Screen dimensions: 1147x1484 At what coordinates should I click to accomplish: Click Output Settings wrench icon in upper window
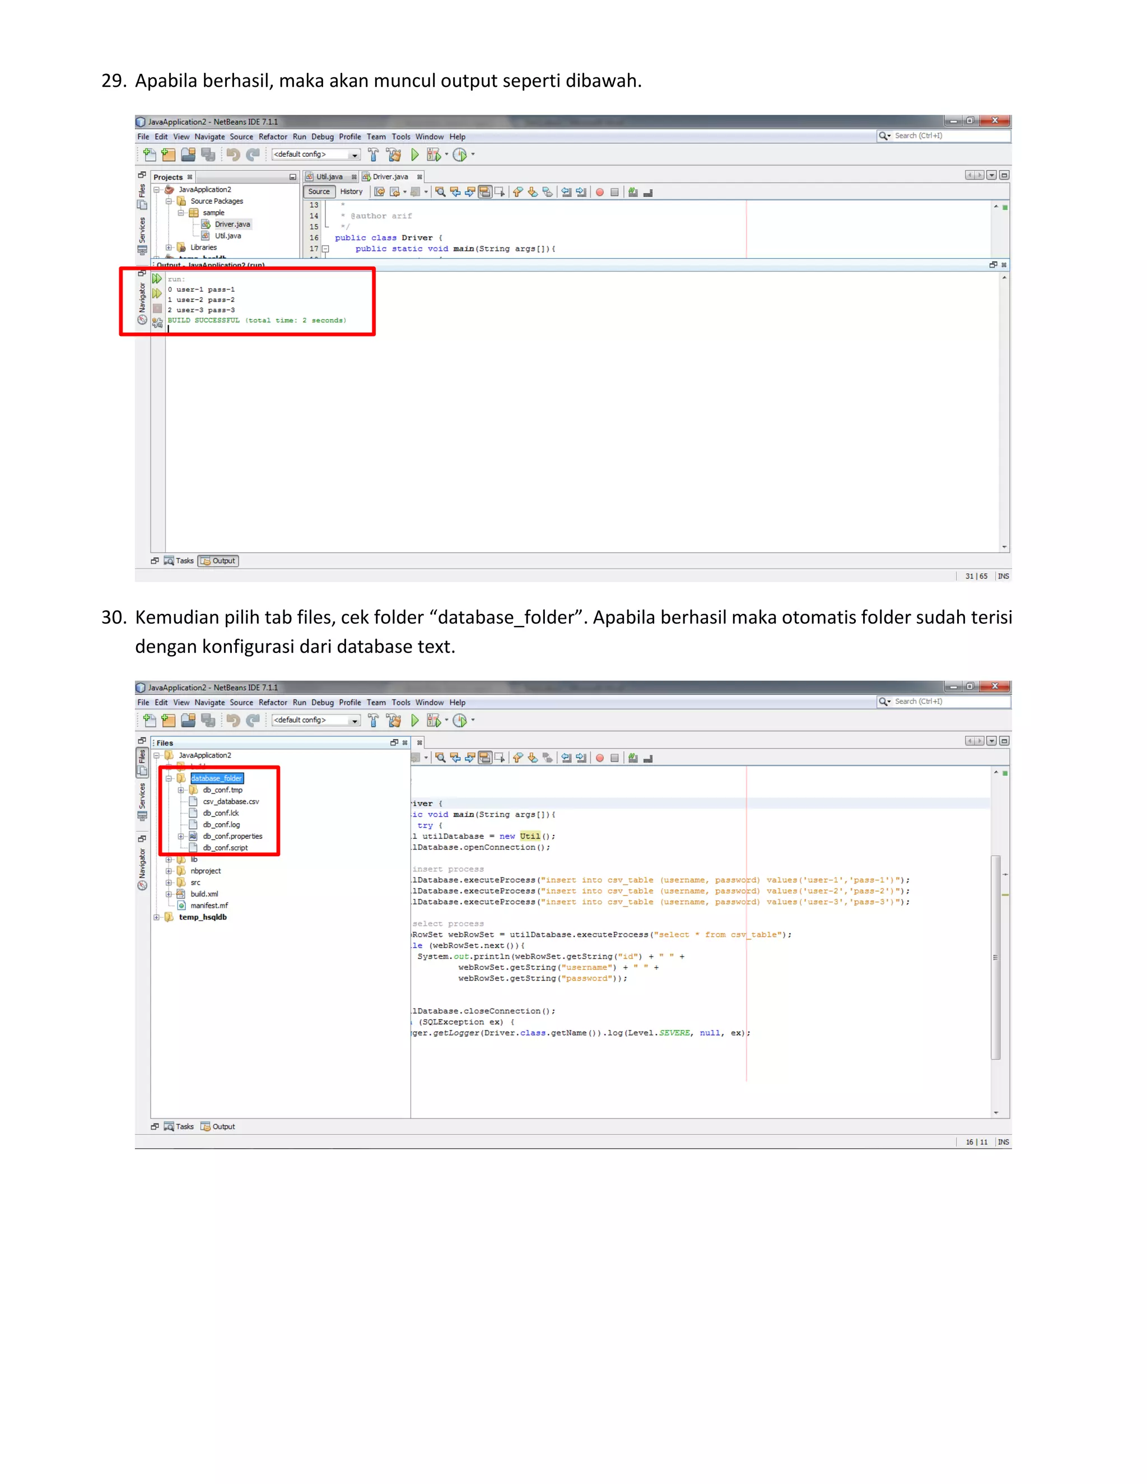pos(157,324)
